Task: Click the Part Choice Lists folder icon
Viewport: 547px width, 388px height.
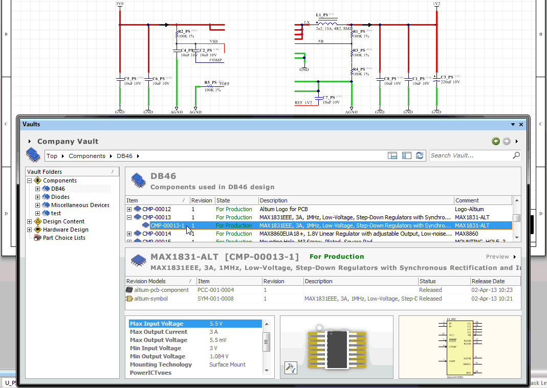Action: tap(38, 238)
